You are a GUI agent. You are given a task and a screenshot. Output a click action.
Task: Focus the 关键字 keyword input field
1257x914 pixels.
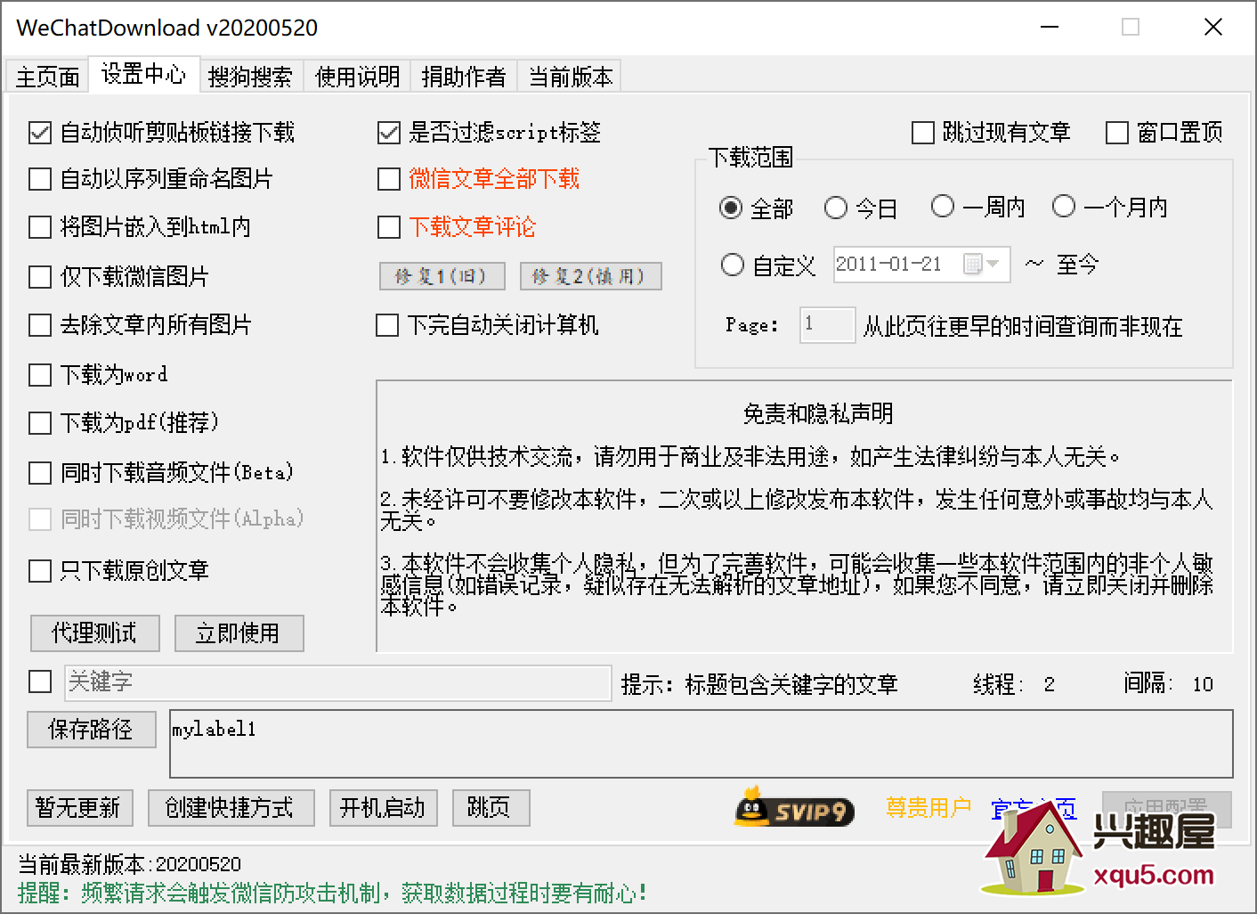338,682
